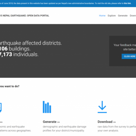Viewport: 136px width, 136px height.
Task: Open the 'this link' old site hyperlink
Action: 128,3
